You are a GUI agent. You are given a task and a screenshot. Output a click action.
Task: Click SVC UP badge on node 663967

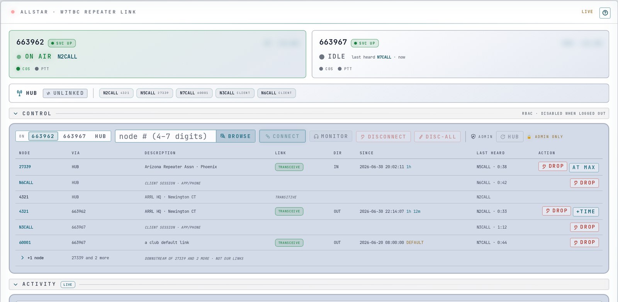(x=365, y=43)
